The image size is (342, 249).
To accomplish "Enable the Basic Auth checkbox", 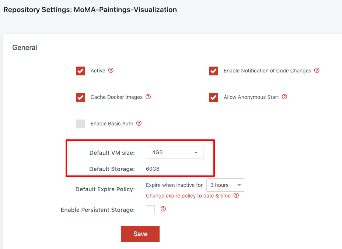I will tap(80, 124).
